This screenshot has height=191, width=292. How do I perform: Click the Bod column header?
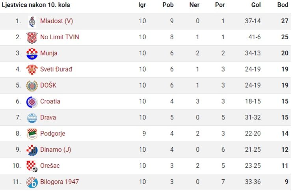tap(283, 5)
